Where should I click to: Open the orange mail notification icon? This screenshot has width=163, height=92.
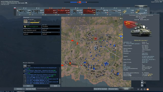coord(148,89)
